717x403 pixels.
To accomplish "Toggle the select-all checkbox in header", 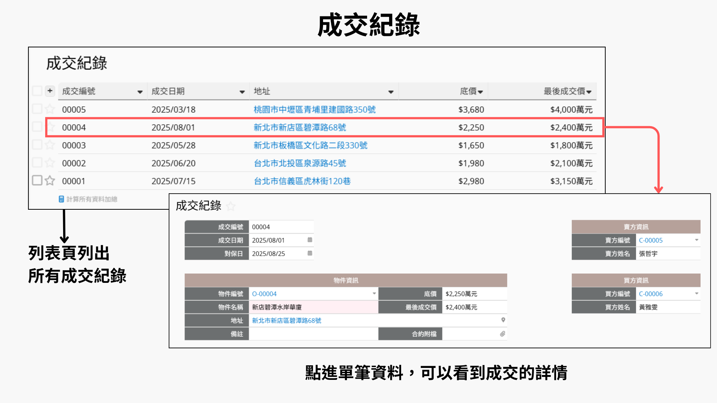I will pos(37,91).
